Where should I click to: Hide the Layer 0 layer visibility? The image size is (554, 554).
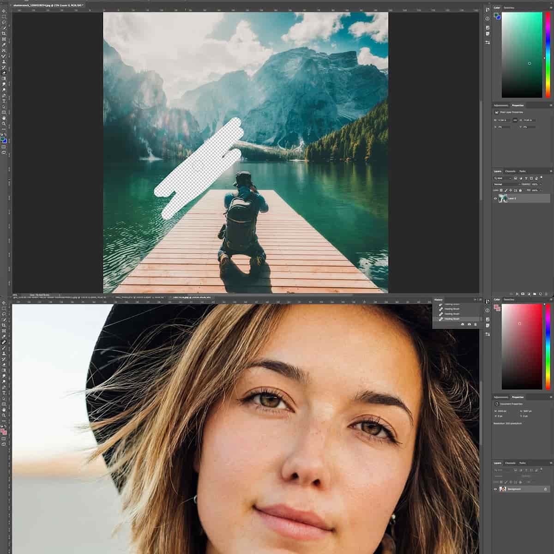[x=495, y=199]
